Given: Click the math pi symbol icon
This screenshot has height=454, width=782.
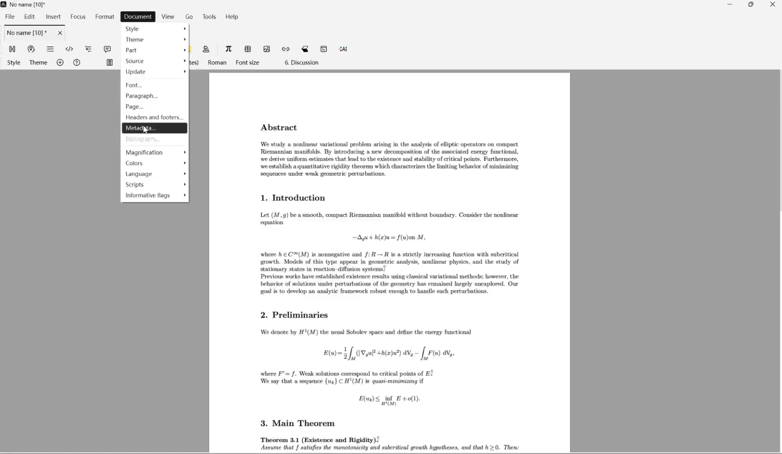Looking at the screenshot, I should pyautogui.click(x=229, y=49).
